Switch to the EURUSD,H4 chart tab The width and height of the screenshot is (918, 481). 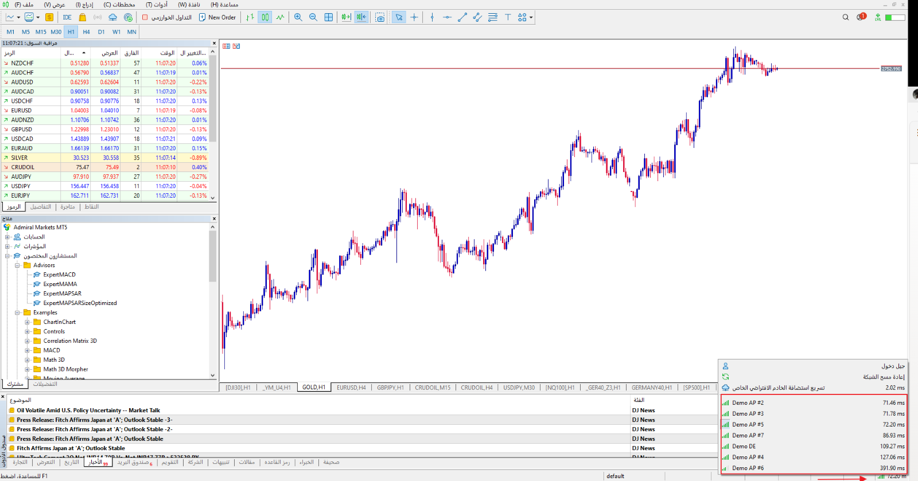[351, 388]
